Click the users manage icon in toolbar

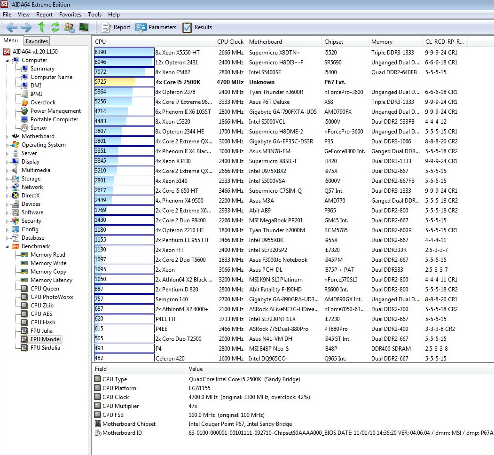coord(70,27)
